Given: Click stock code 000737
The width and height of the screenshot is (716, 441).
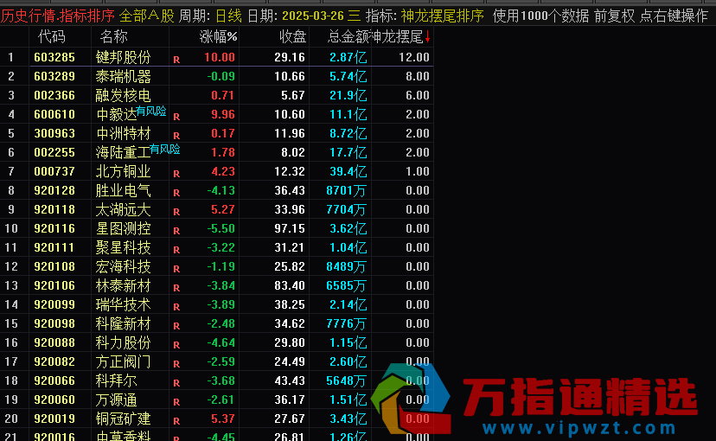Looking at the screenshot, I should click(x=54, y=171).
